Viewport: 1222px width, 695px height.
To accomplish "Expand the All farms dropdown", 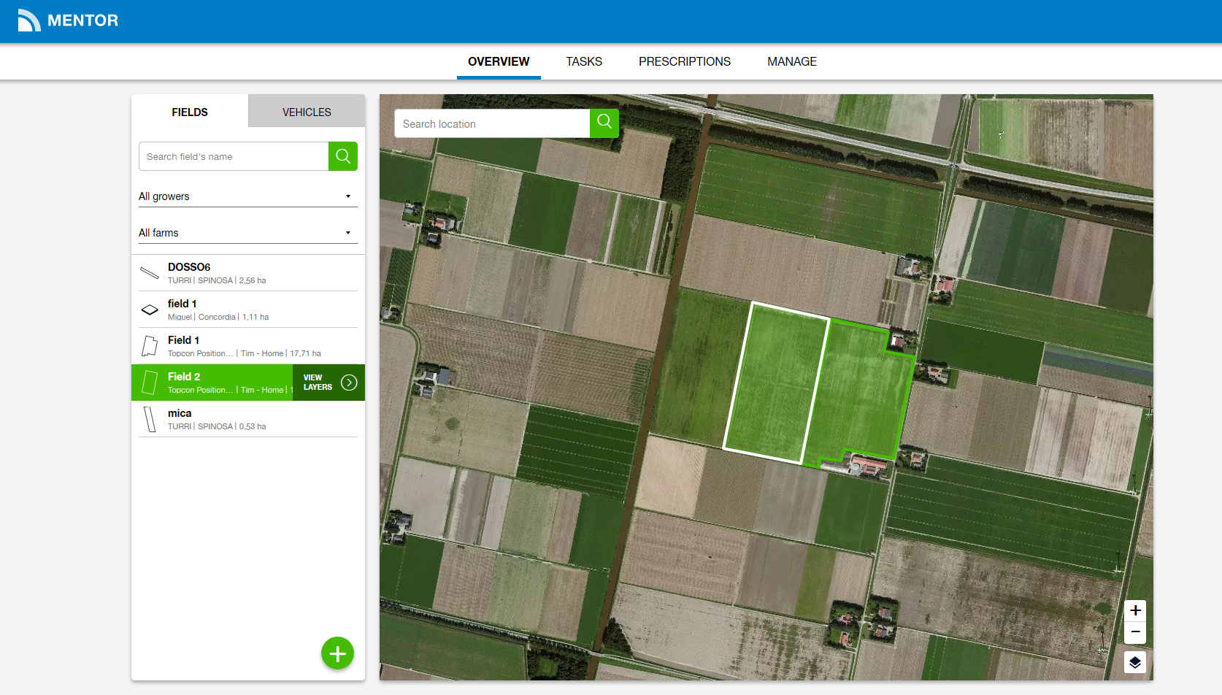I will tap(247, 233).
